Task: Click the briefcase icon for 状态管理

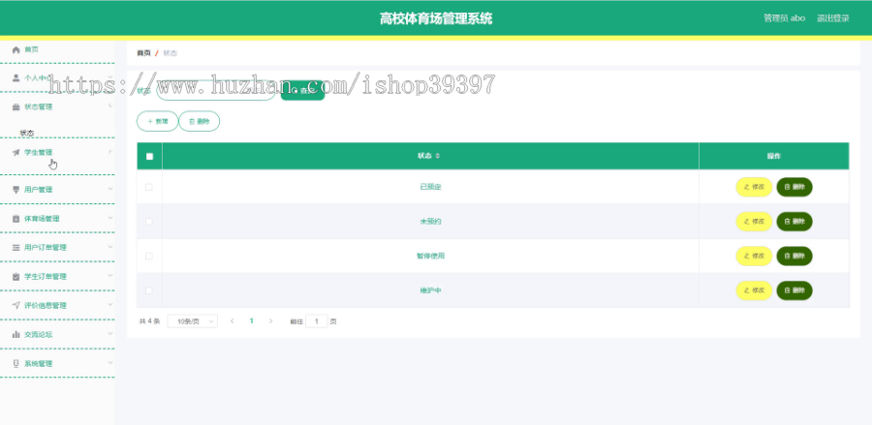Action: 16,107
